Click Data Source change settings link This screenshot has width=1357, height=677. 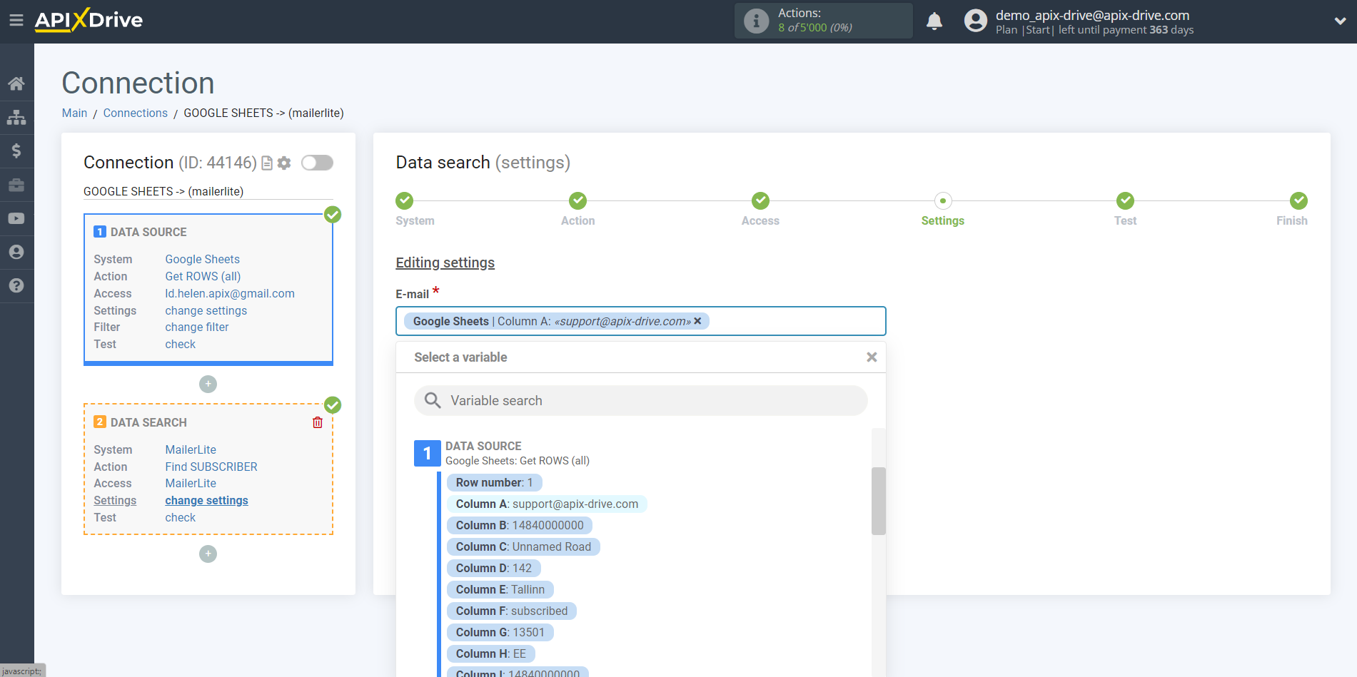tap(206, 310)
